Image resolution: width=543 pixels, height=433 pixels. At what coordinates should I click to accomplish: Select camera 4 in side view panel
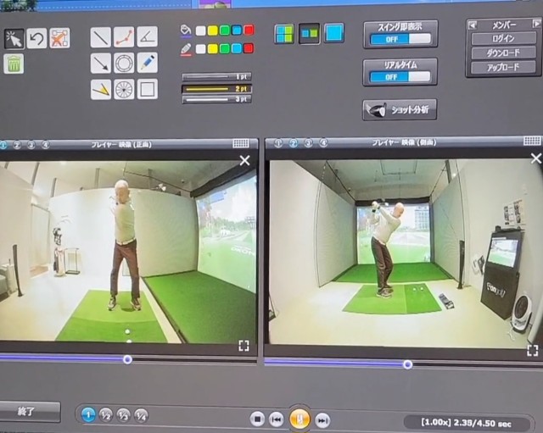click(323, 142)
